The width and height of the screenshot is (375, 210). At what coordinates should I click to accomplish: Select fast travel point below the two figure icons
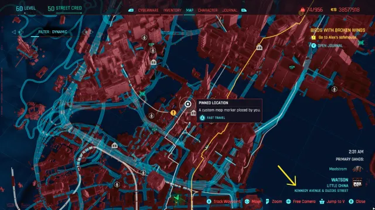click(x=154, y=62)
